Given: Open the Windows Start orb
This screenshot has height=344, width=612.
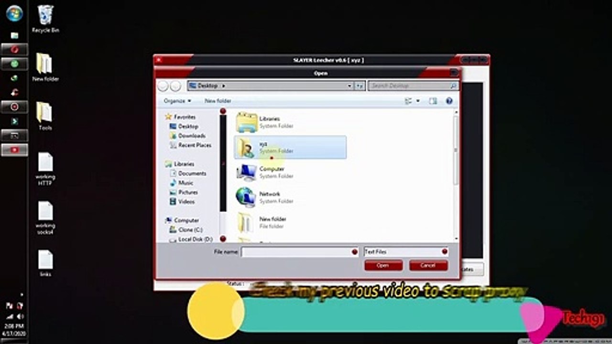Looking at the screenshot, I should tap(14, 13).
